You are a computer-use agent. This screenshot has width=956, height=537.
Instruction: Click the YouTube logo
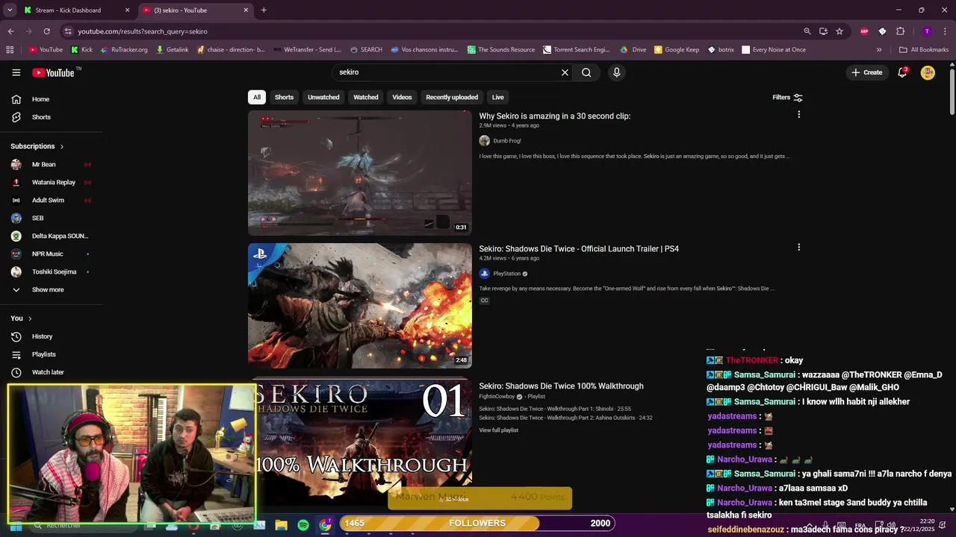(x=54, y=72)
